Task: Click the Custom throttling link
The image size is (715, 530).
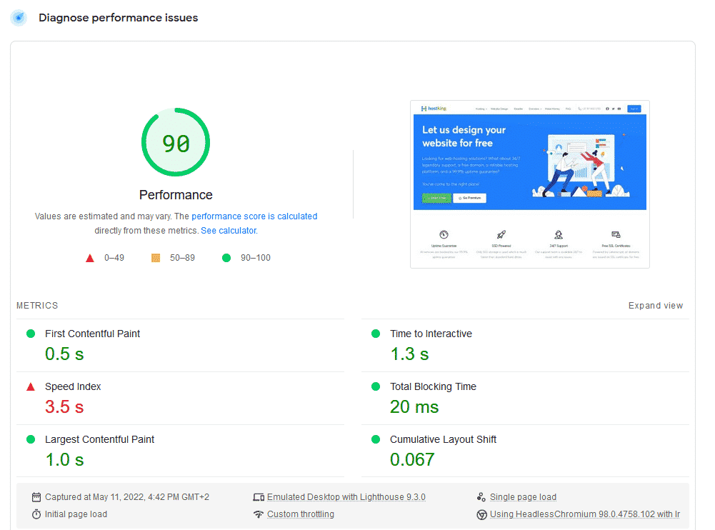Action: point(300,514)
